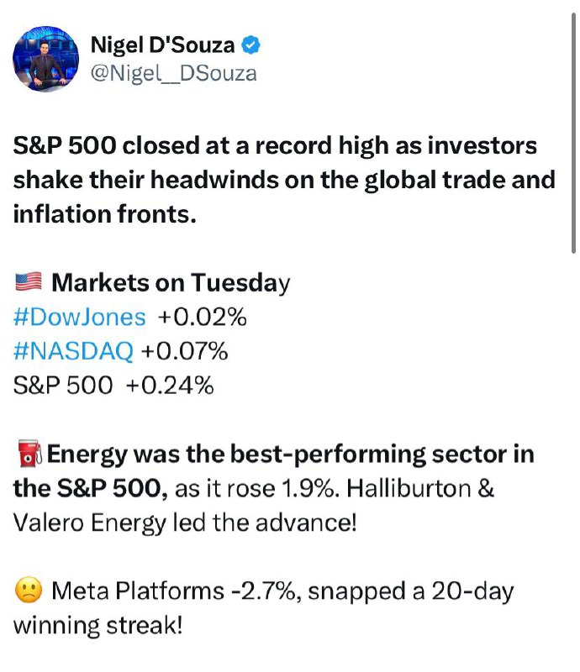Open Nigel D'Souza's profile picture
Viewport: 580px width, 672px height.
coord(46,59)
